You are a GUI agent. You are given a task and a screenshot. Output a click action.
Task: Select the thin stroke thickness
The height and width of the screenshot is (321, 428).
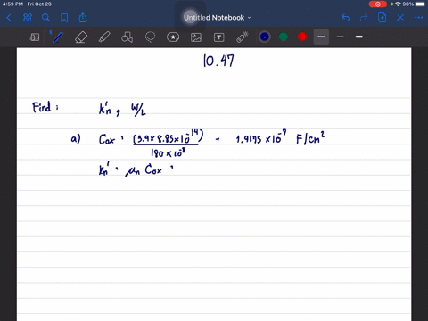click(x=341, y=37)
